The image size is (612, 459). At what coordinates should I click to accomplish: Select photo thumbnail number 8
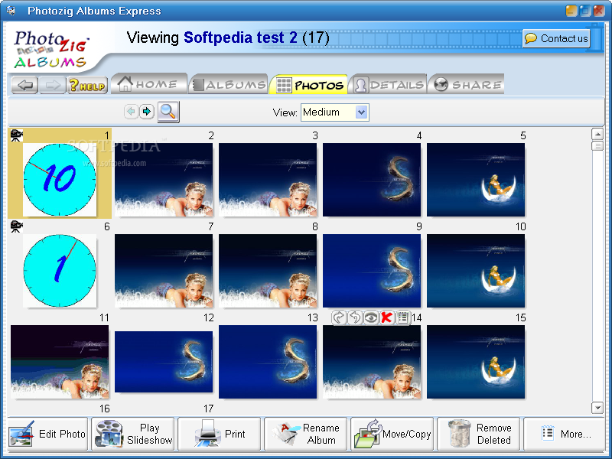point(268,271)
